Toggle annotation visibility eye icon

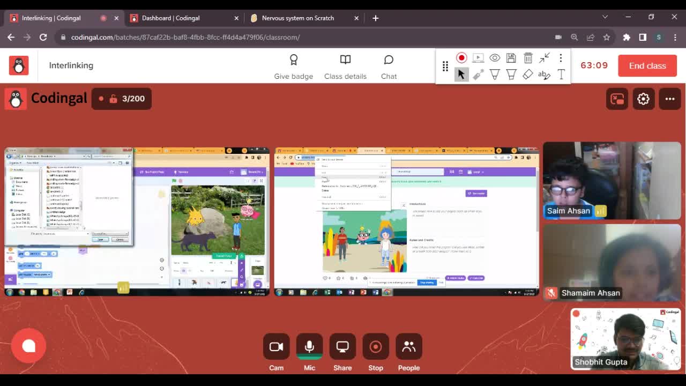click(x=495, y=58)
